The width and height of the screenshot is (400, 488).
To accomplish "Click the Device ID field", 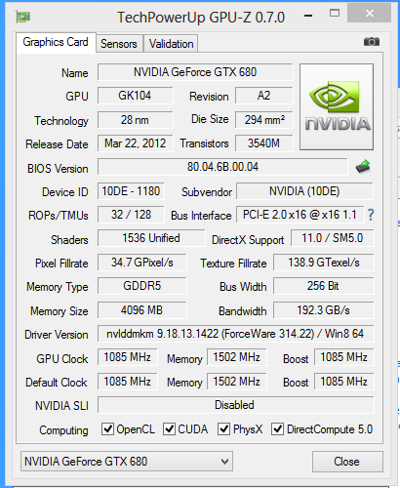I will 131,191.
